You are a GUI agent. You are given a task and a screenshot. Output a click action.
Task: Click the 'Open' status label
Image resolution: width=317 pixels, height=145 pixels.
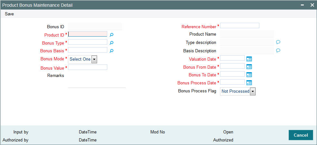pos(228,132)
